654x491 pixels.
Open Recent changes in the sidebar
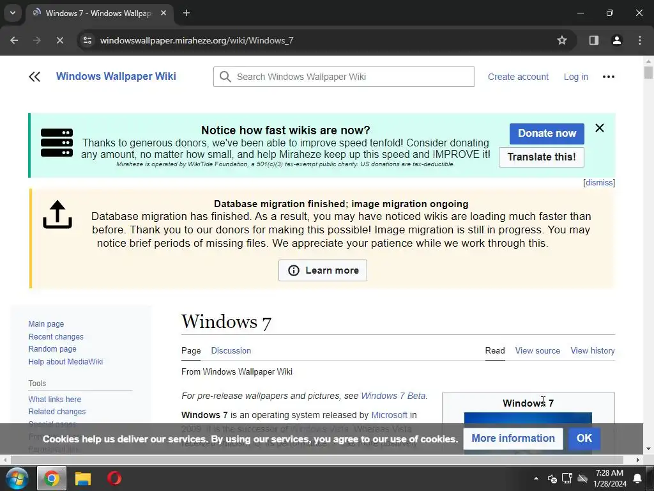coord(56,336)
